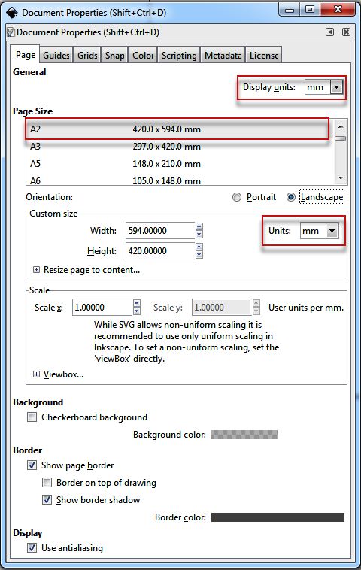This screenshot has width=361, height=570.
Task: Decrease Scale x with down stepper
Action: pos(137,311)
